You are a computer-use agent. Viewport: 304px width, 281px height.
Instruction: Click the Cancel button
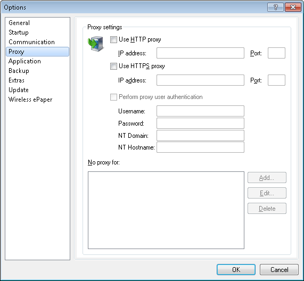[279, 270]
